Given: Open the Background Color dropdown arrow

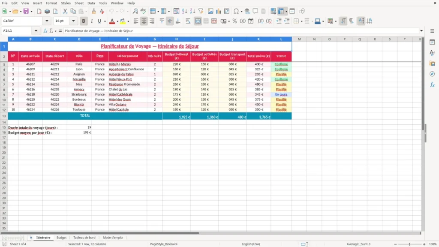Looking at the screenshot, I should click(128, 21).
